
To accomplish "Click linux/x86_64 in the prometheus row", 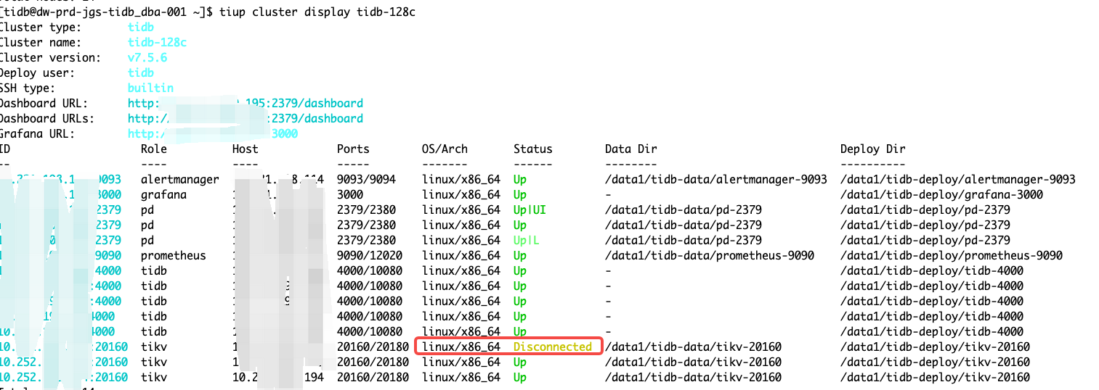I will click(461, 255).
